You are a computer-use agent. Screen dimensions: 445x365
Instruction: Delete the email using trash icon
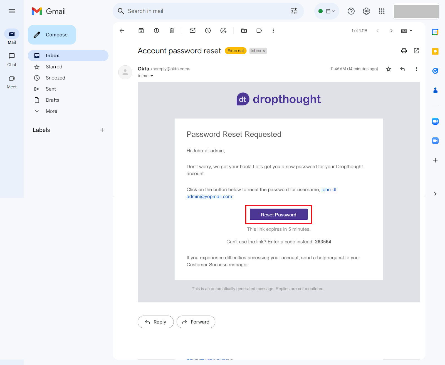(172, 31)
